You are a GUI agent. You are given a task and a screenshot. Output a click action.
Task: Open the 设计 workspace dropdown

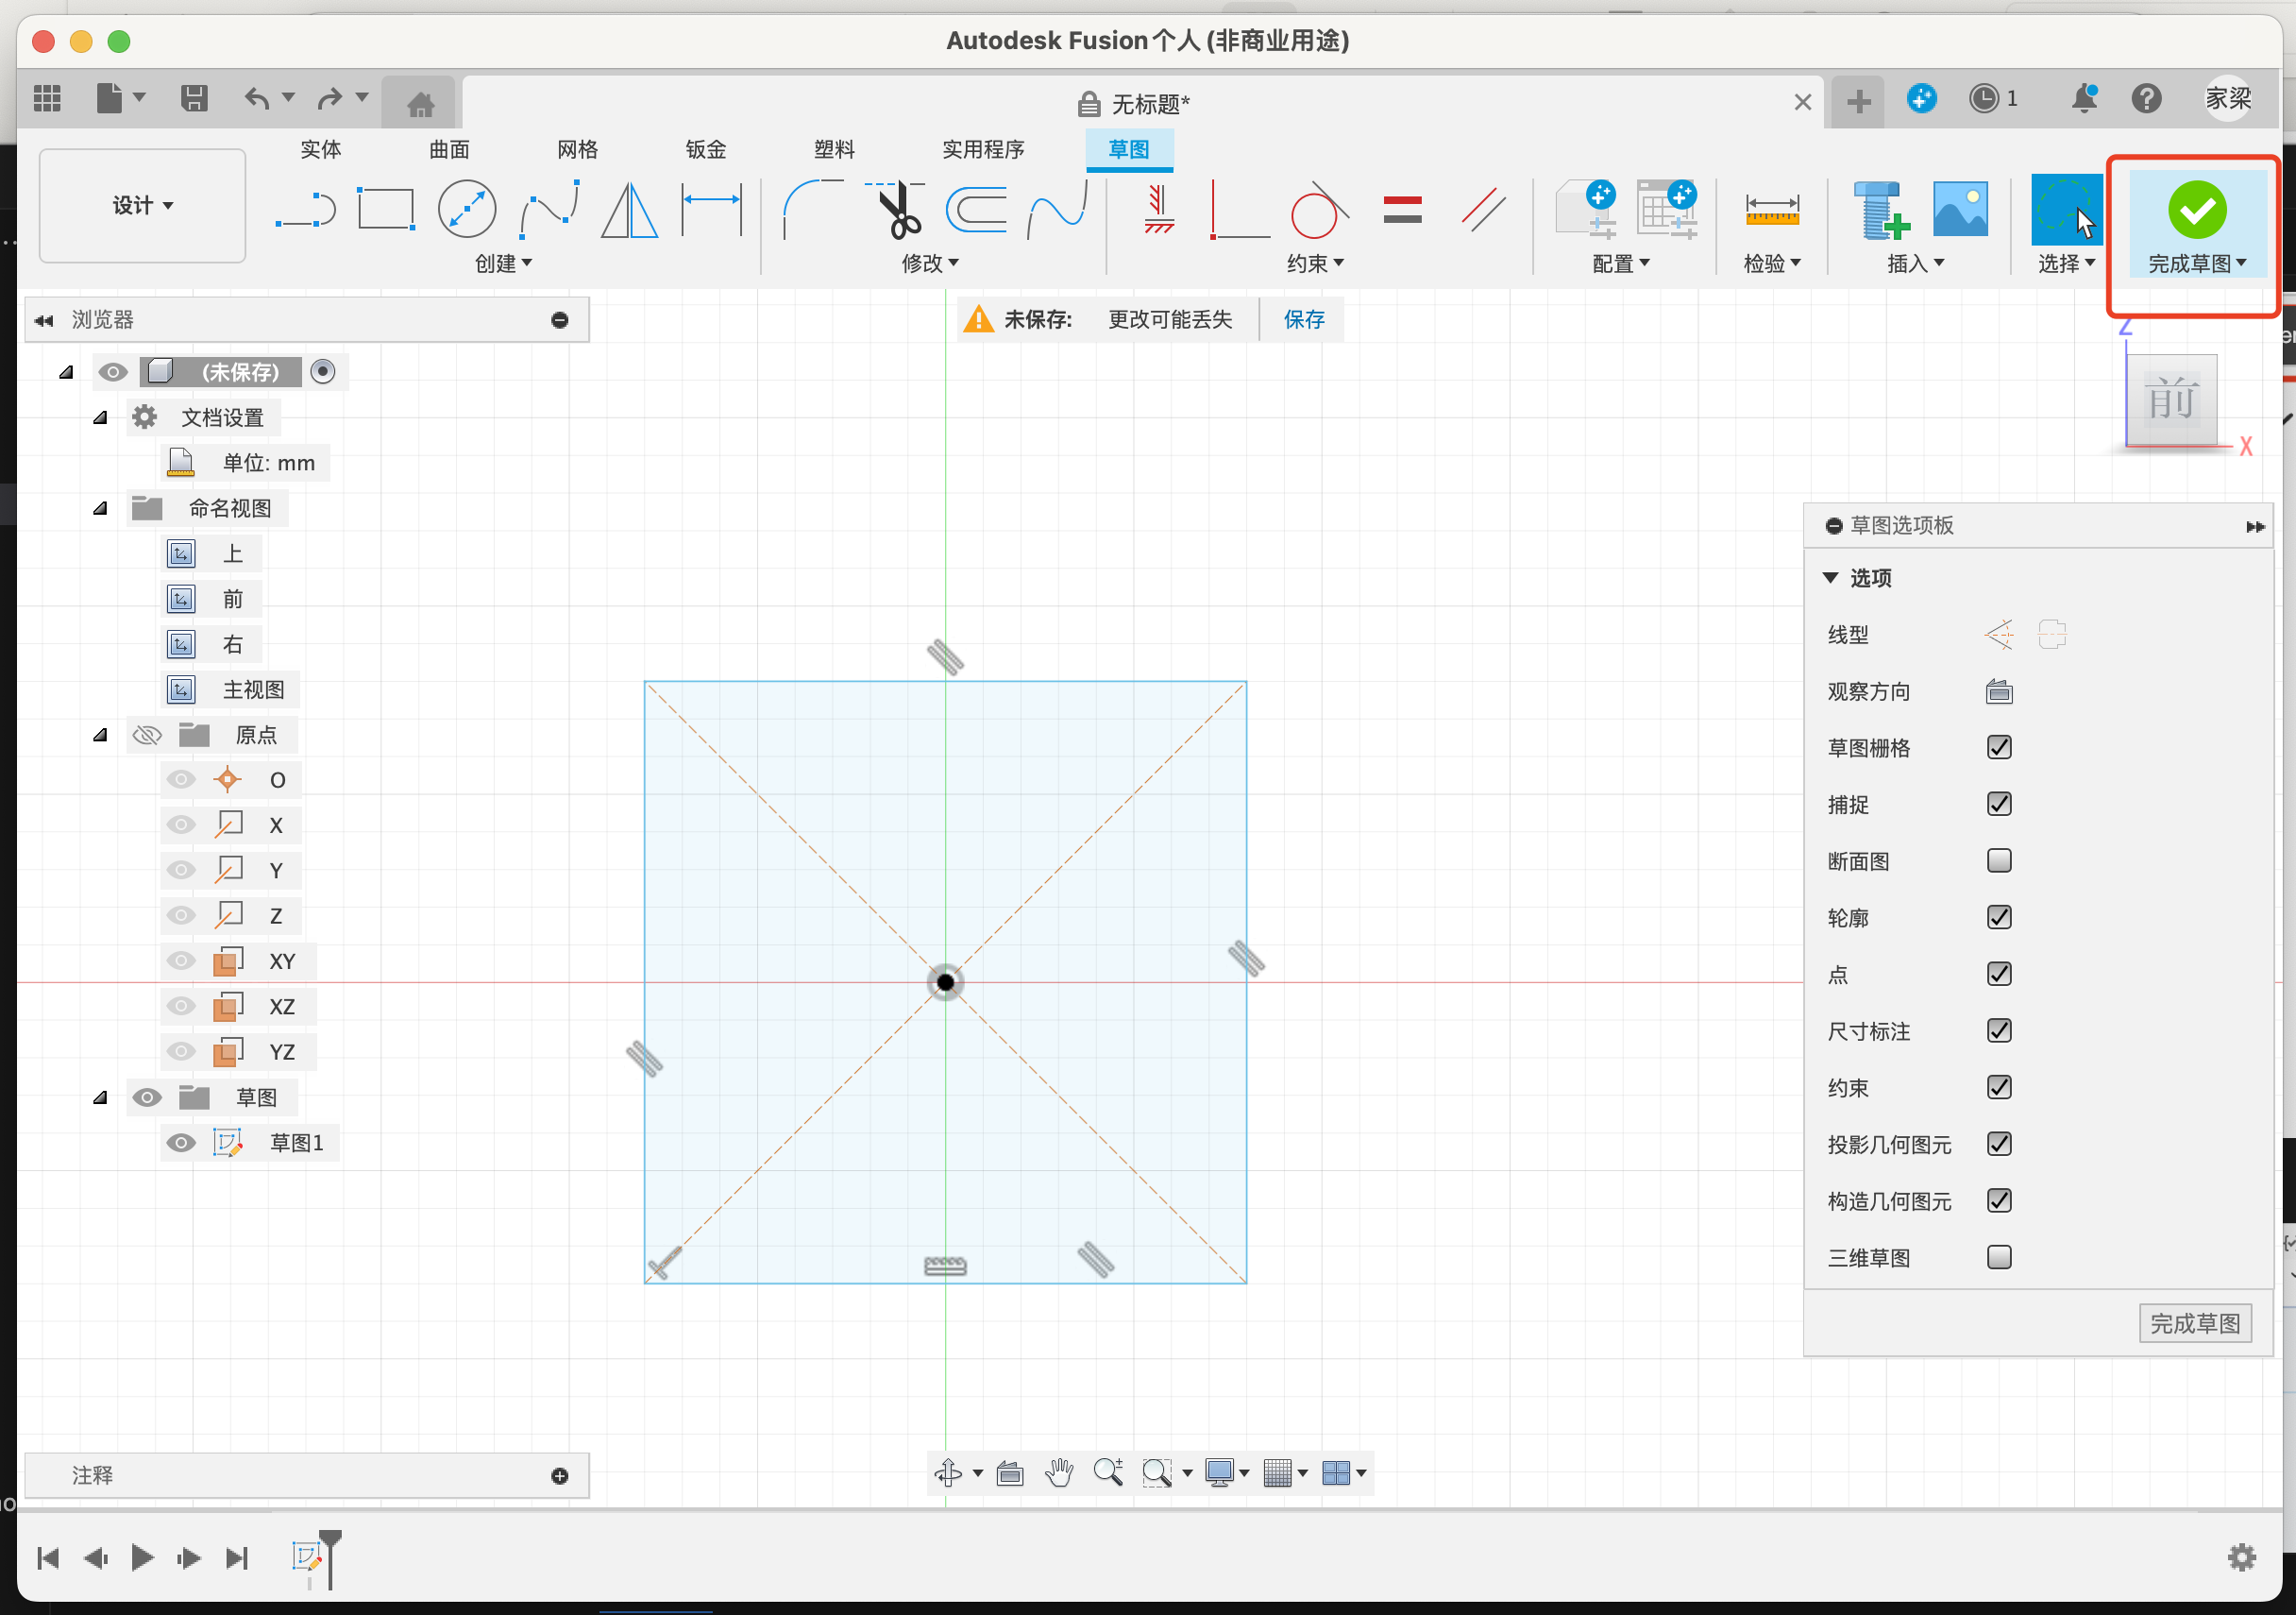[x=143, y=205]
